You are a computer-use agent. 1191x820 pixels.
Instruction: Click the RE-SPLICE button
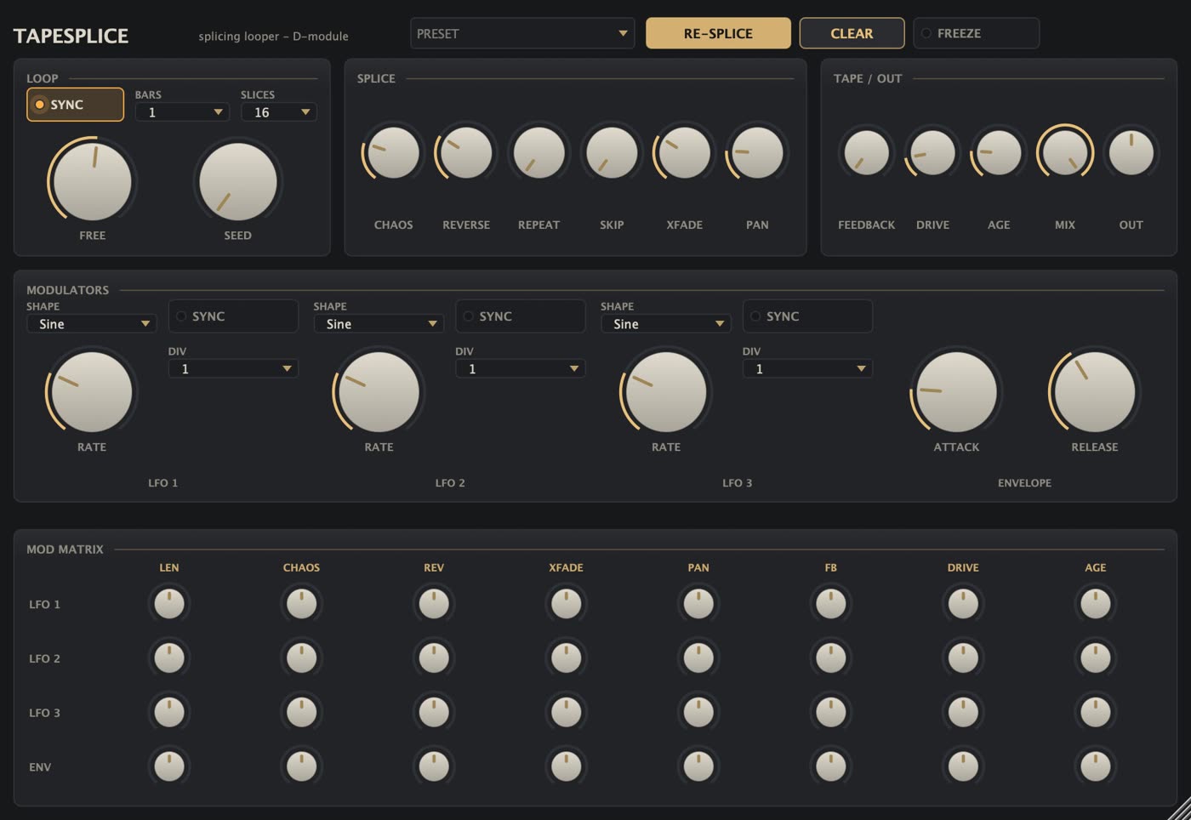coord(718,33)
